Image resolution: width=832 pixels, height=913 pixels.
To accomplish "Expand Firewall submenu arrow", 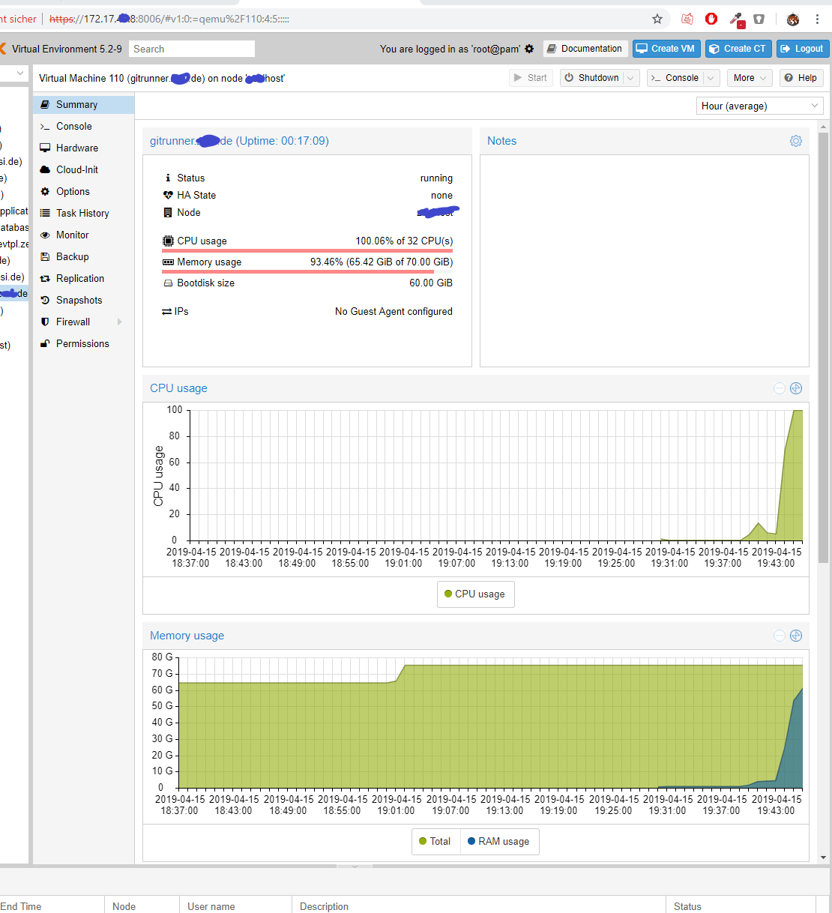I will 119,322.
